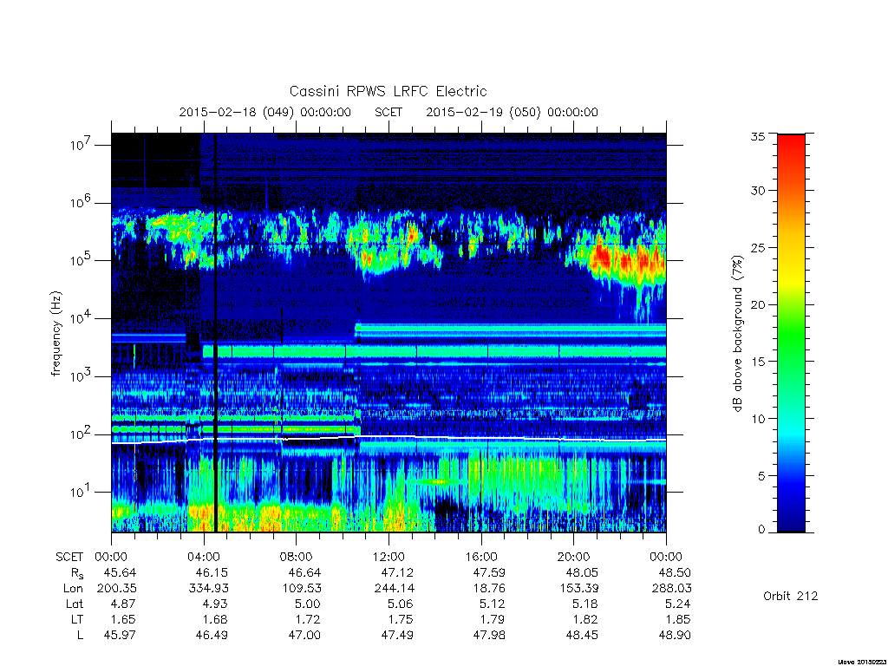
Task: Click the red intense emission burst near 10^5 Hz
Action: click(626, 262)
